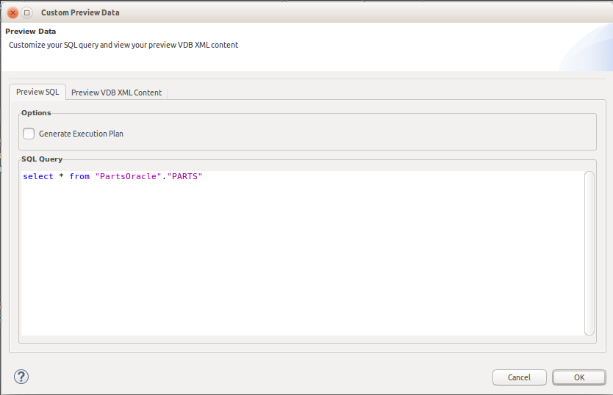Place cursor on the "from" keyword

click(x=79, y=177)
